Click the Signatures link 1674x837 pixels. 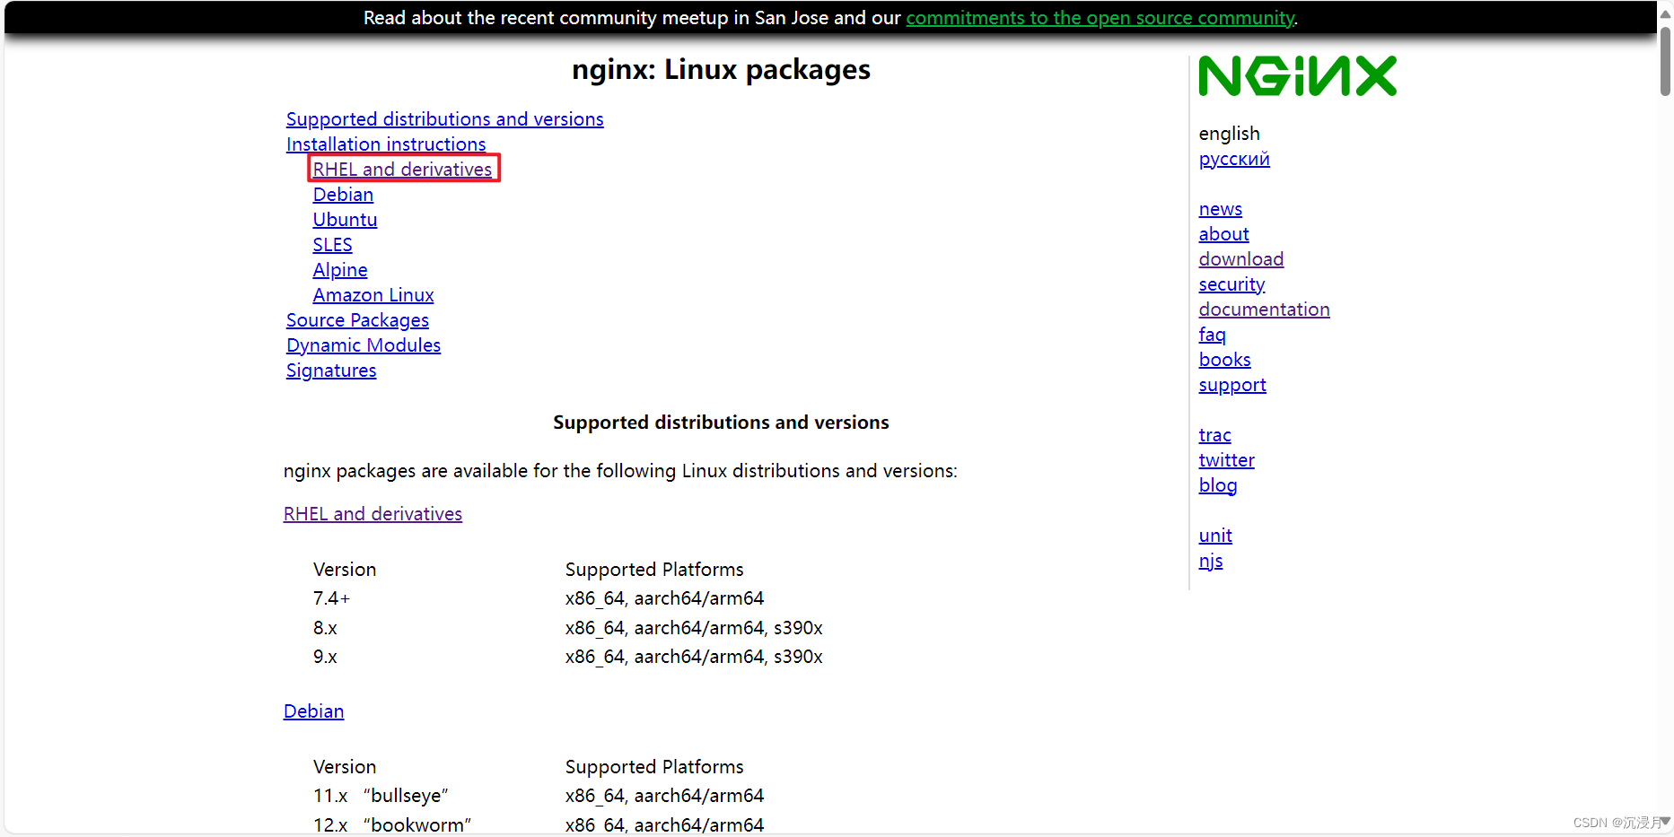point(330,370)
